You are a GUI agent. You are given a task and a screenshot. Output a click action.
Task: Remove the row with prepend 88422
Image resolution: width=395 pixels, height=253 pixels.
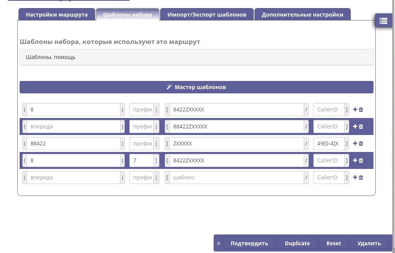361,143
